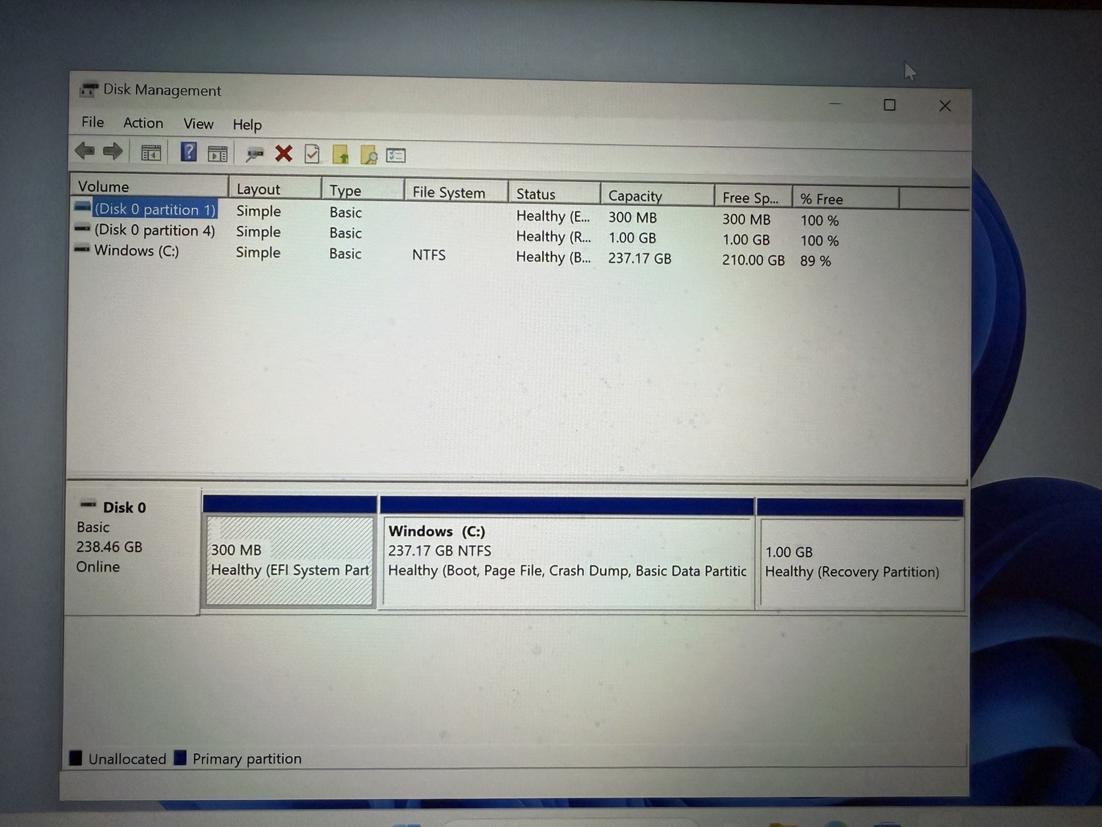Click the Back arrow toolbar icon
Image resolution: width=1102 pixels, height=827 pixels.
[x=85, y=150]
